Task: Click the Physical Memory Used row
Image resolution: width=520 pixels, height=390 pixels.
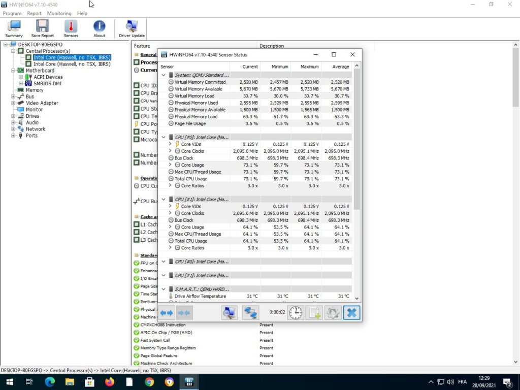Action: 255,103
